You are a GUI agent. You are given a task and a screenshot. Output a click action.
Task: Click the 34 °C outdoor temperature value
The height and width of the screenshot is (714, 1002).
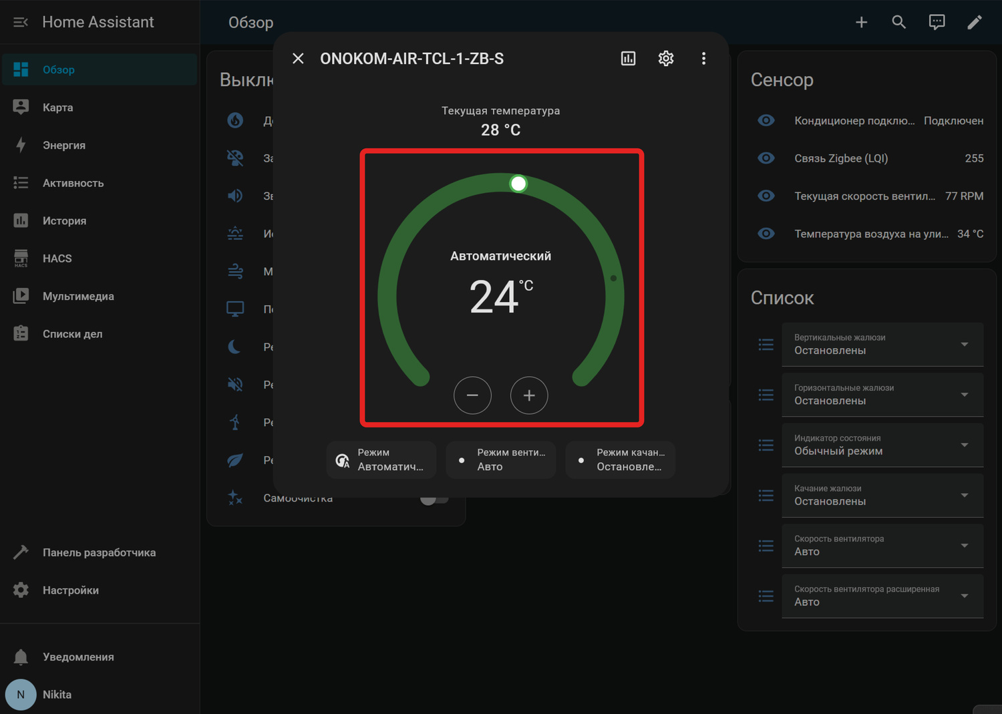point(971,234)
